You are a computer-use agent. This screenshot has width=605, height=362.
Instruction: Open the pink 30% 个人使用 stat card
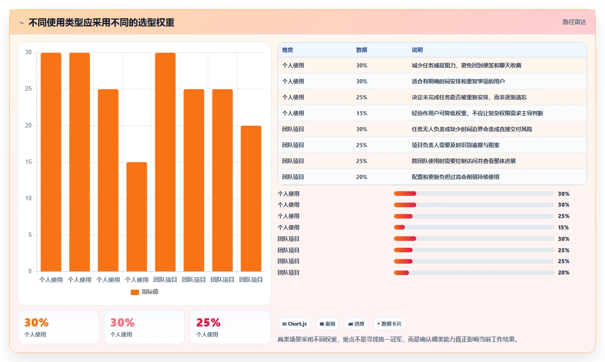tap(145, 327)
